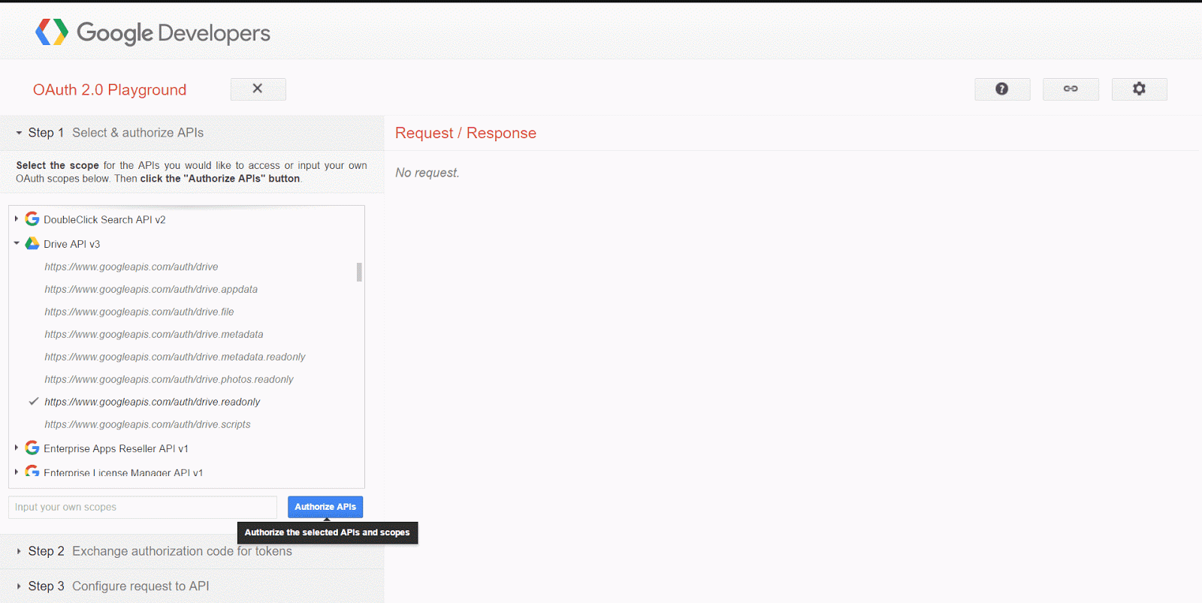Click the Enterprise Apps Reseller API v1 label
Image resolution: width=1202 pixels, height=603 pixels.
(116, 448)
